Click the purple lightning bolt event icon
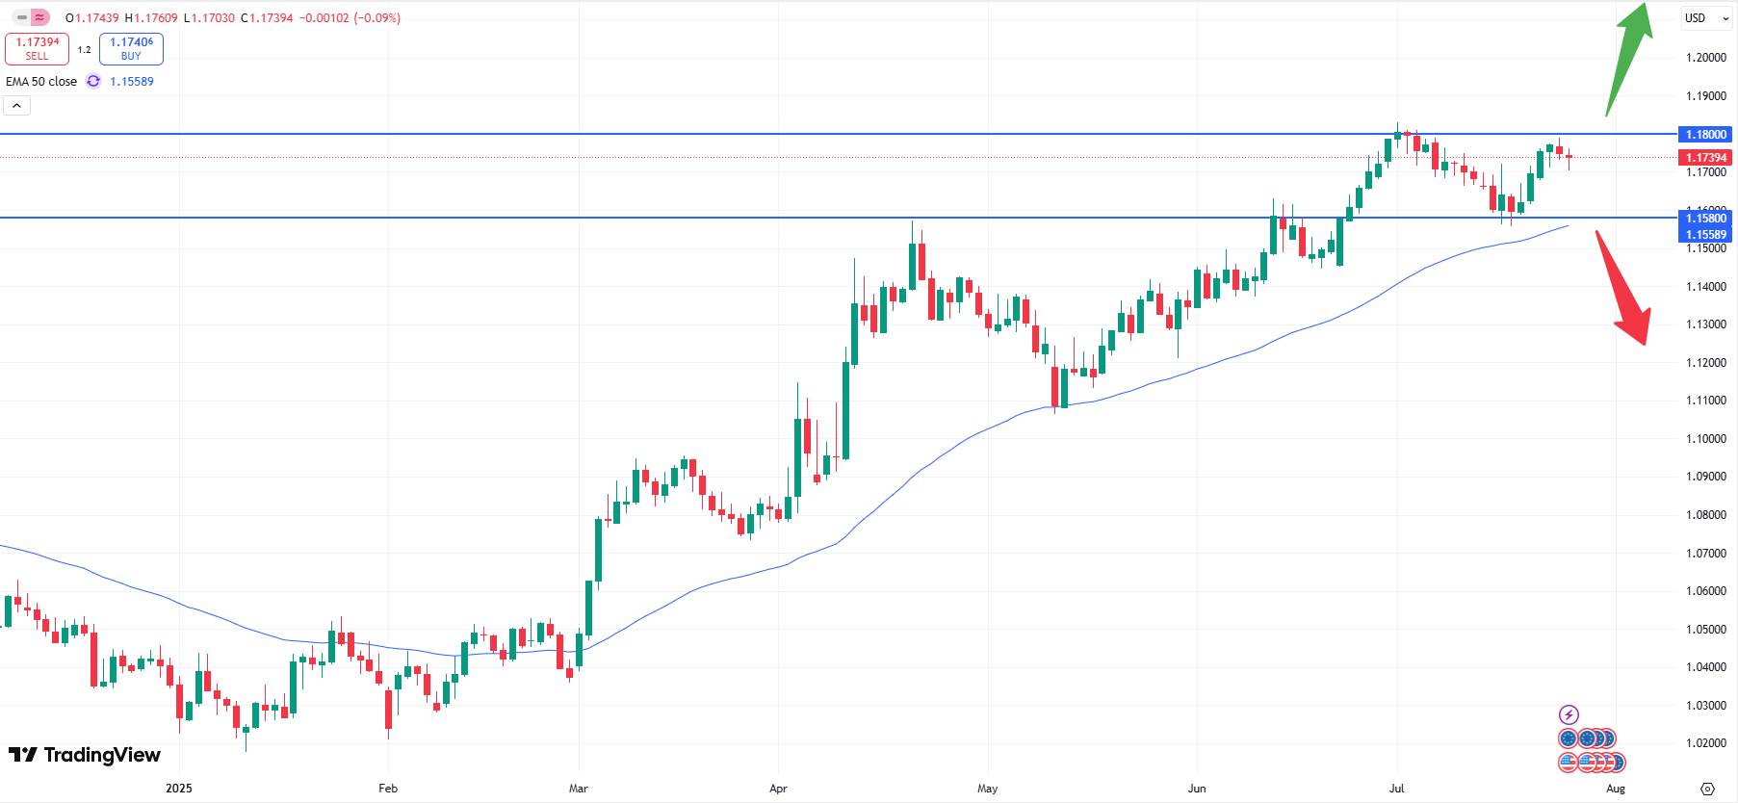The width and height of the screenshot is (1738, 803). click(x=1569, y=714)
